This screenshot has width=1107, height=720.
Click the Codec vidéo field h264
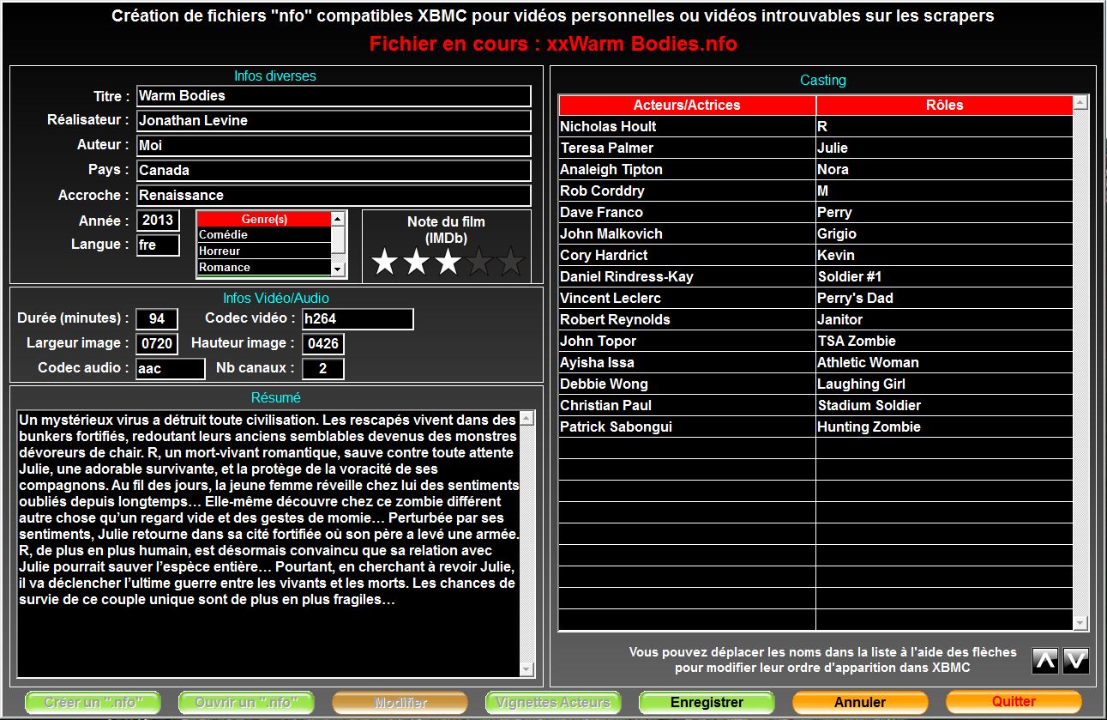click(x=358, y=319)
